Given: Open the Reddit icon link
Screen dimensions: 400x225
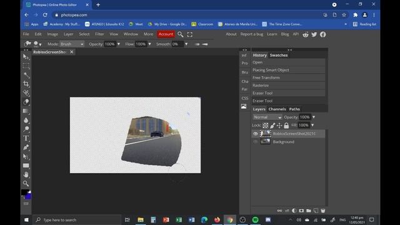Looking at the screenshot, I should point(306,34).
